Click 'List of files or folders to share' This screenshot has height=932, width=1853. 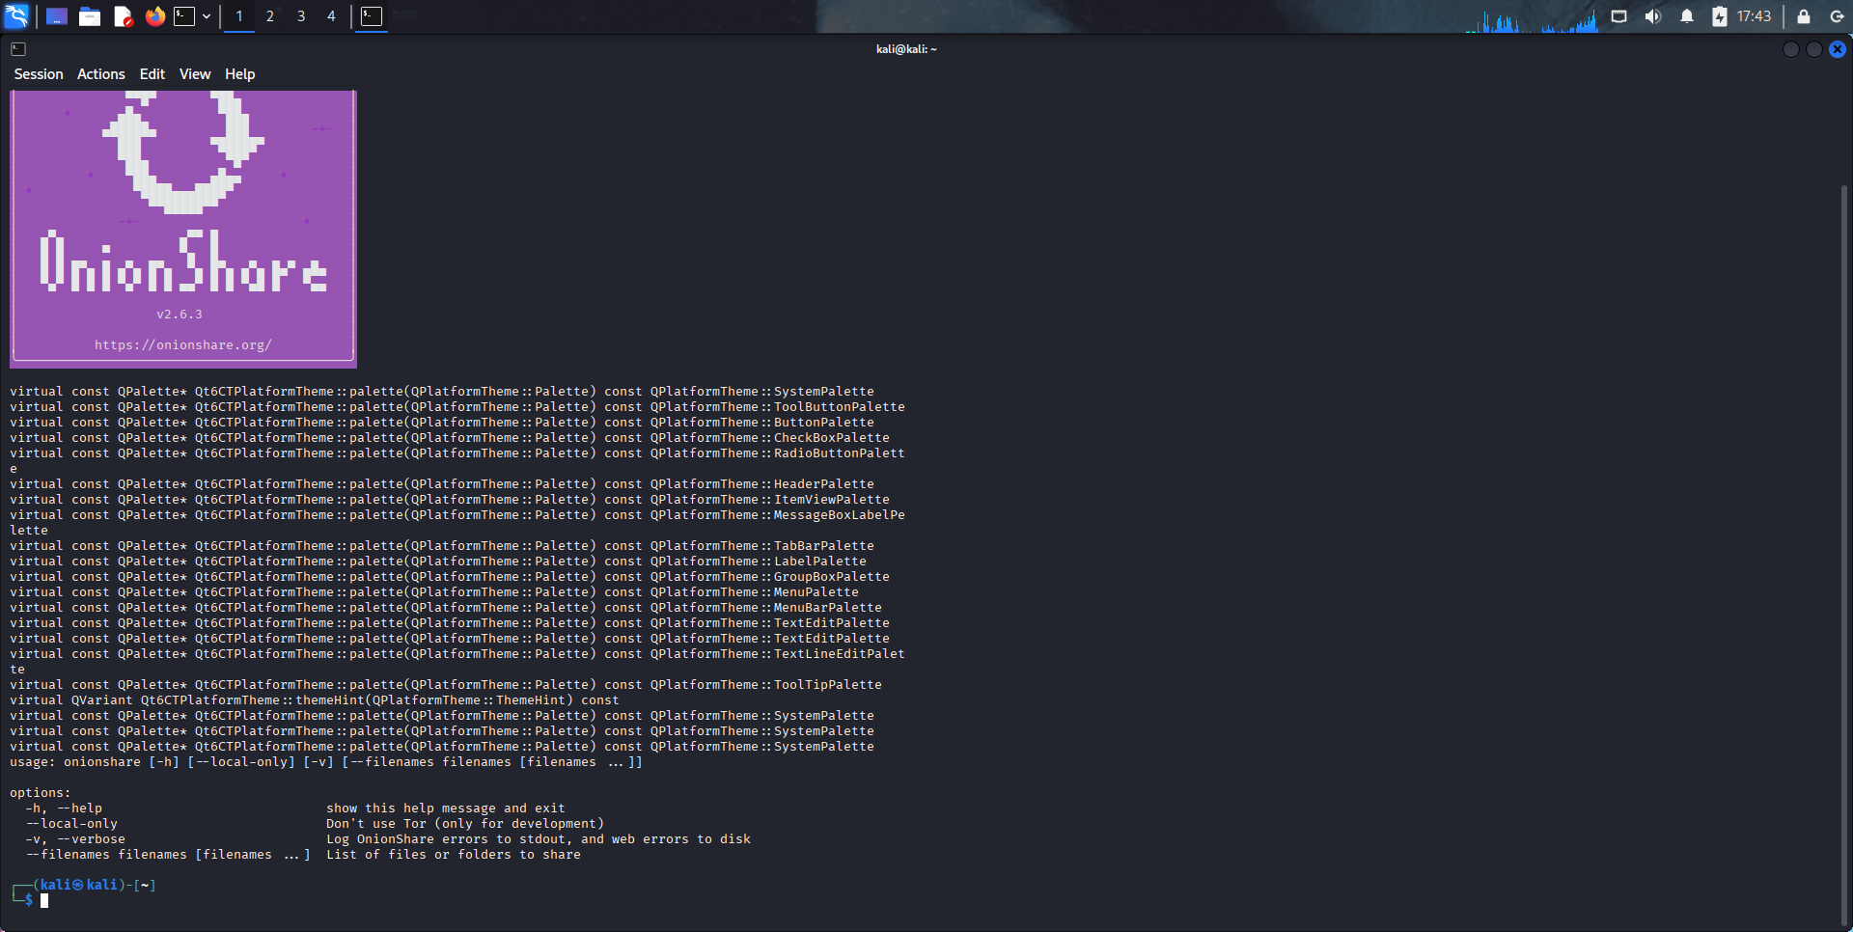[454, 855]
